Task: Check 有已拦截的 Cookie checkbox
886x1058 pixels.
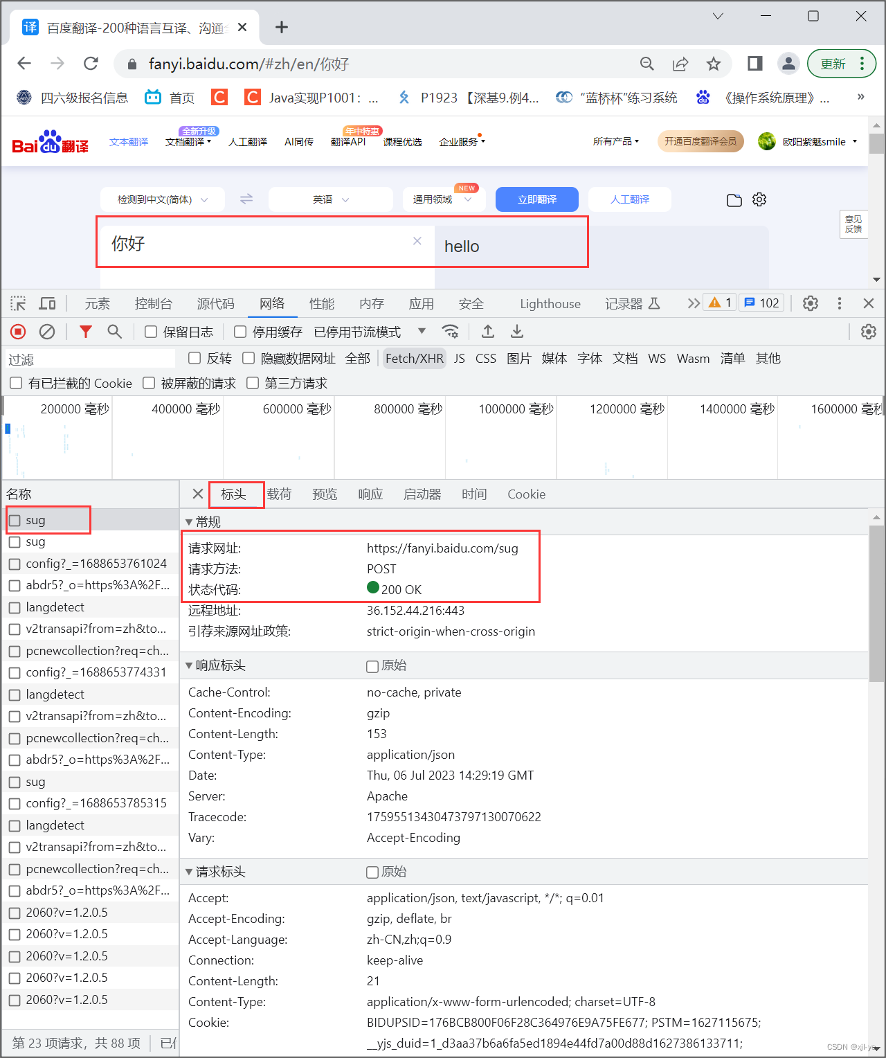Action: (x=16, y=383)
